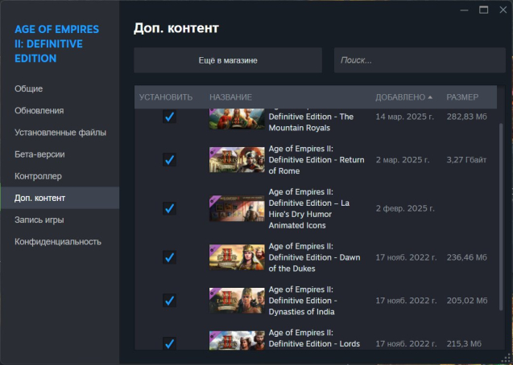
Task: Click Return of Rome DLC name
Action: (x=316, y=160)
